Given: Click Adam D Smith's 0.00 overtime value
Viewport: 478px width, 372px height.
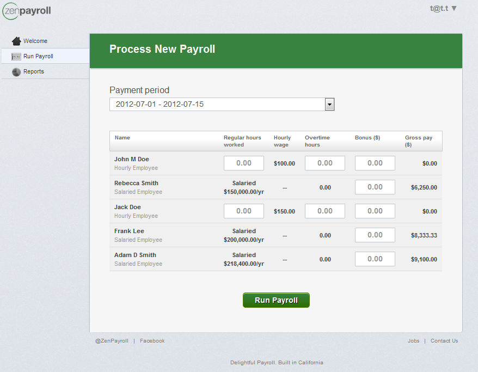Looking at the screenshot, I should [325, 259].
